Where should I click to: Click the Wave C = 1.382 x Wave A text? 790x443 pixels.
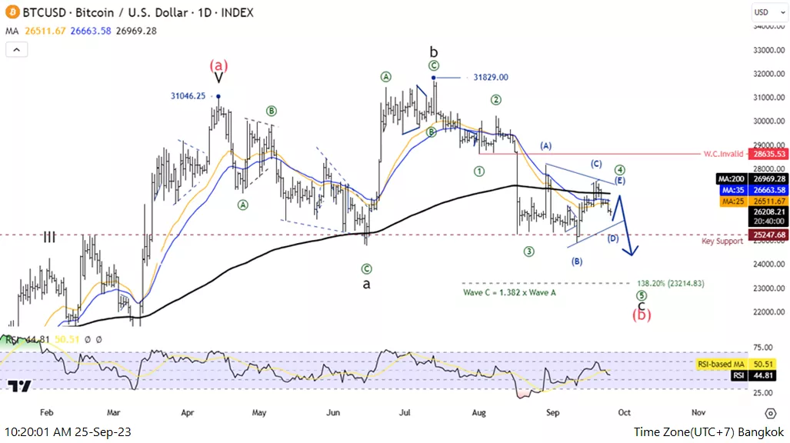[509, 292]
